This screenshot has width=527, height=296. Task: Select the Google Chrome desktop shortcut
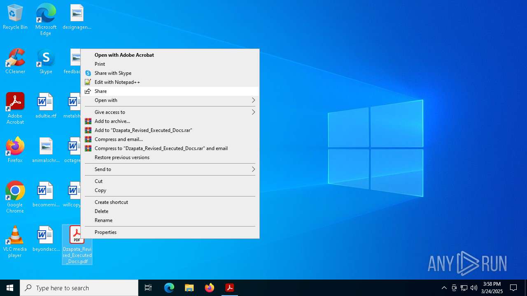click(15, 197)
